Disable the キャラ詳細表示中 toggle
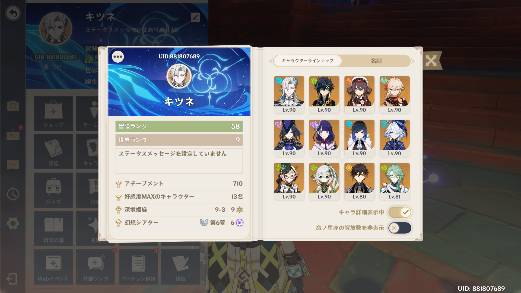Image resolution: width=521 pixels, height=293 pixels. point(400,212)
